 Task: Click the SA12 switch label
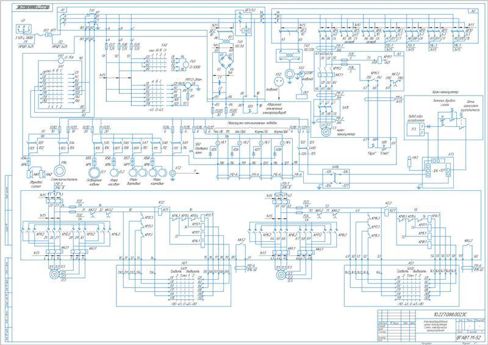[x=411, y=268]
